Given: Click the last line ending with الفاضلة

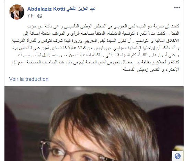Looking at the screenshot, I should point(151,70).
